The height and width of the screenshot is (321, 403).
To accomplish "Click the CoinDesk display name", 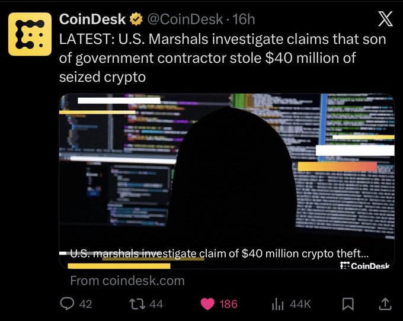I will pyautogui.click(x=92, y=20).
